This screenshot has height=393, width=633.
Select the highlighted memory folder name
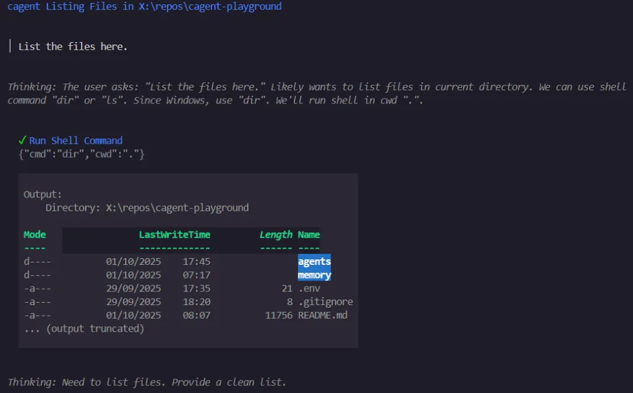coord(314,275)
